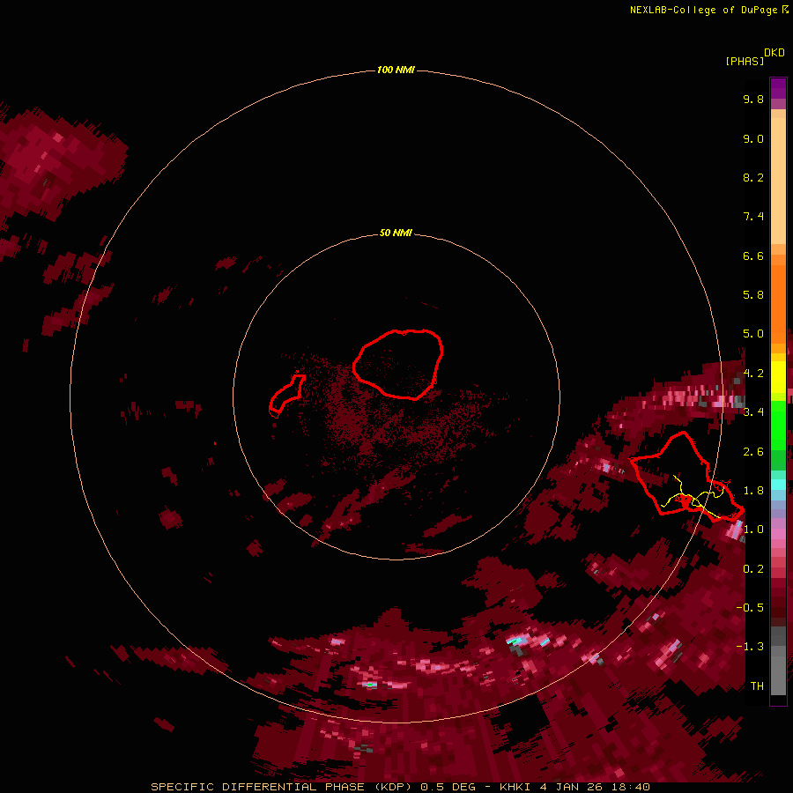Viewport: 793px width, 793px height.
Task: Click the yellow band of the color bar
Action: (778, 377)
